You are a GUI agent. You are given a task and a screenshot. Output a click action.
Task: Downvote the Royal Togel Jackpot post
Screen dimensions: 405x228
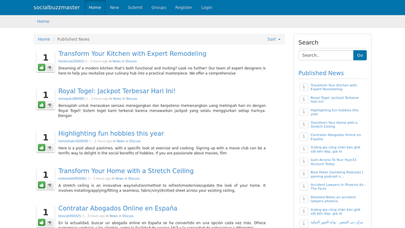(x=50, y=104)
